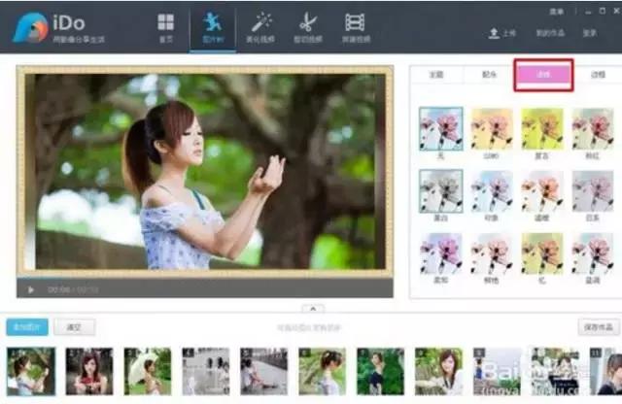Select photo 11 at strip's right edge
This screenshot has height=404, width=622.
click(605, 371)
